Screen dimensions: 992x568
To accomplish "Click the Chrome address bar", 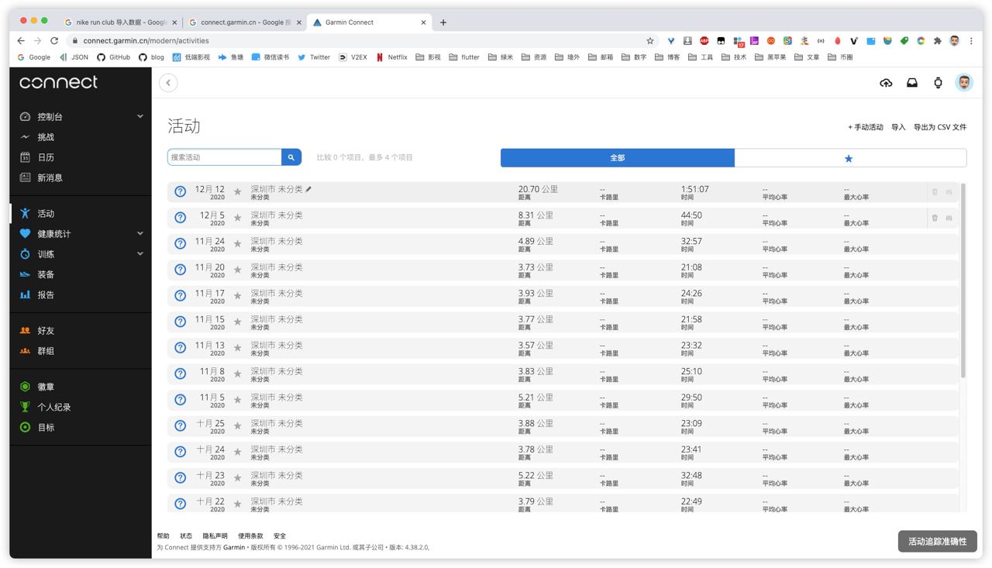I will (356, 40).
